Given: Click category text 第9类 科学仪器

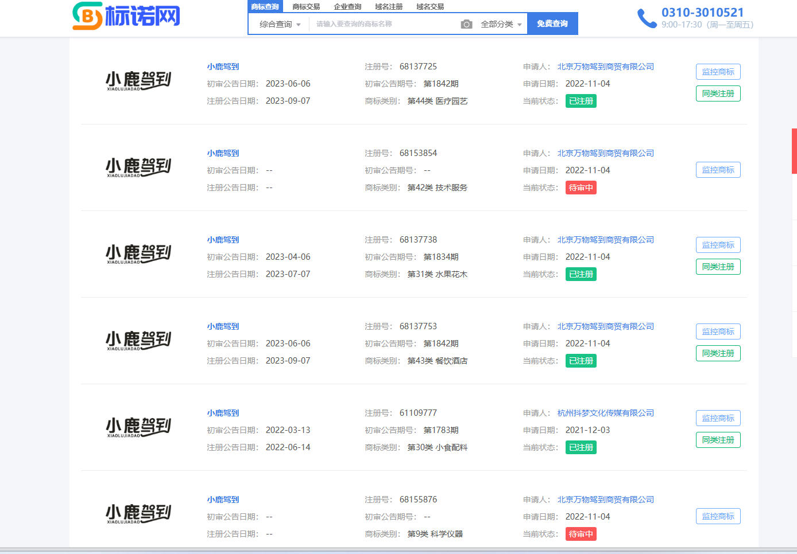Looking at the screenshot, I should (435, 534).
